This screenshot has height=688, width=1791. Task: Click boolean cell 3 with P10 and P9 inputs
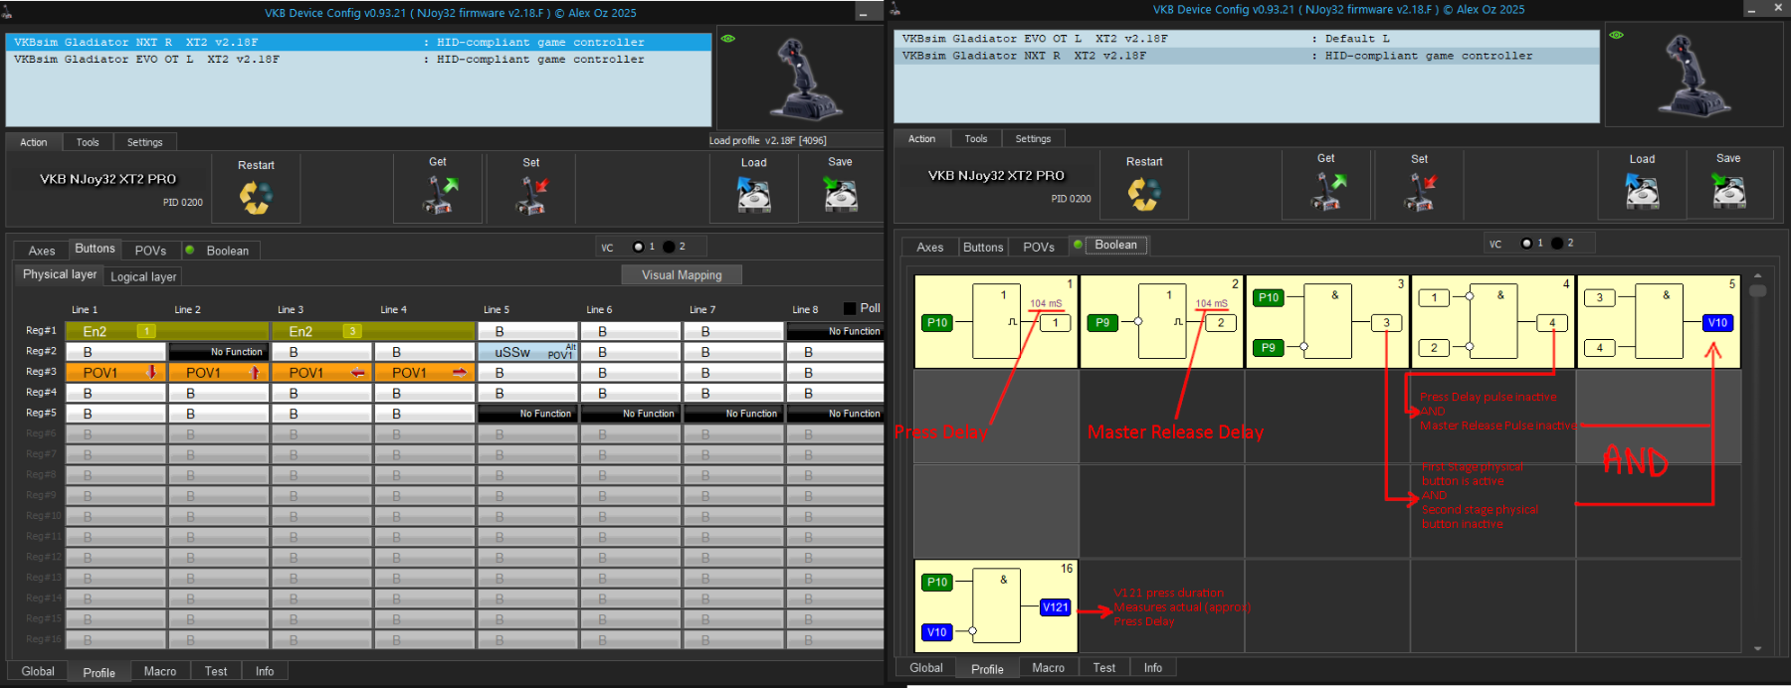click(x=1327, y=322)
